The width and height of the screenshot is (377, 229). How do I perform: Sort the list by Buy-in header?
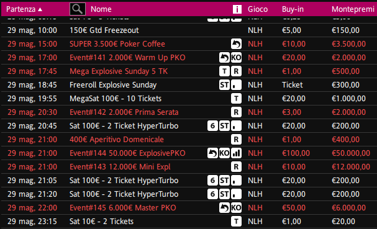[293, 9]
